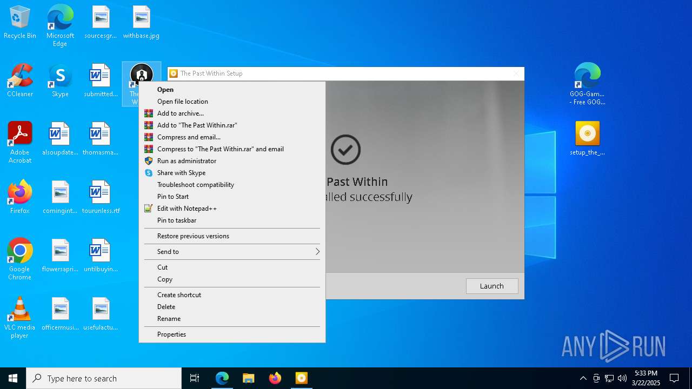The width and height of the screenshot is (692, 389).
Task: Select the sourcesgr... image file icon
Action: [x=101, y=23]
